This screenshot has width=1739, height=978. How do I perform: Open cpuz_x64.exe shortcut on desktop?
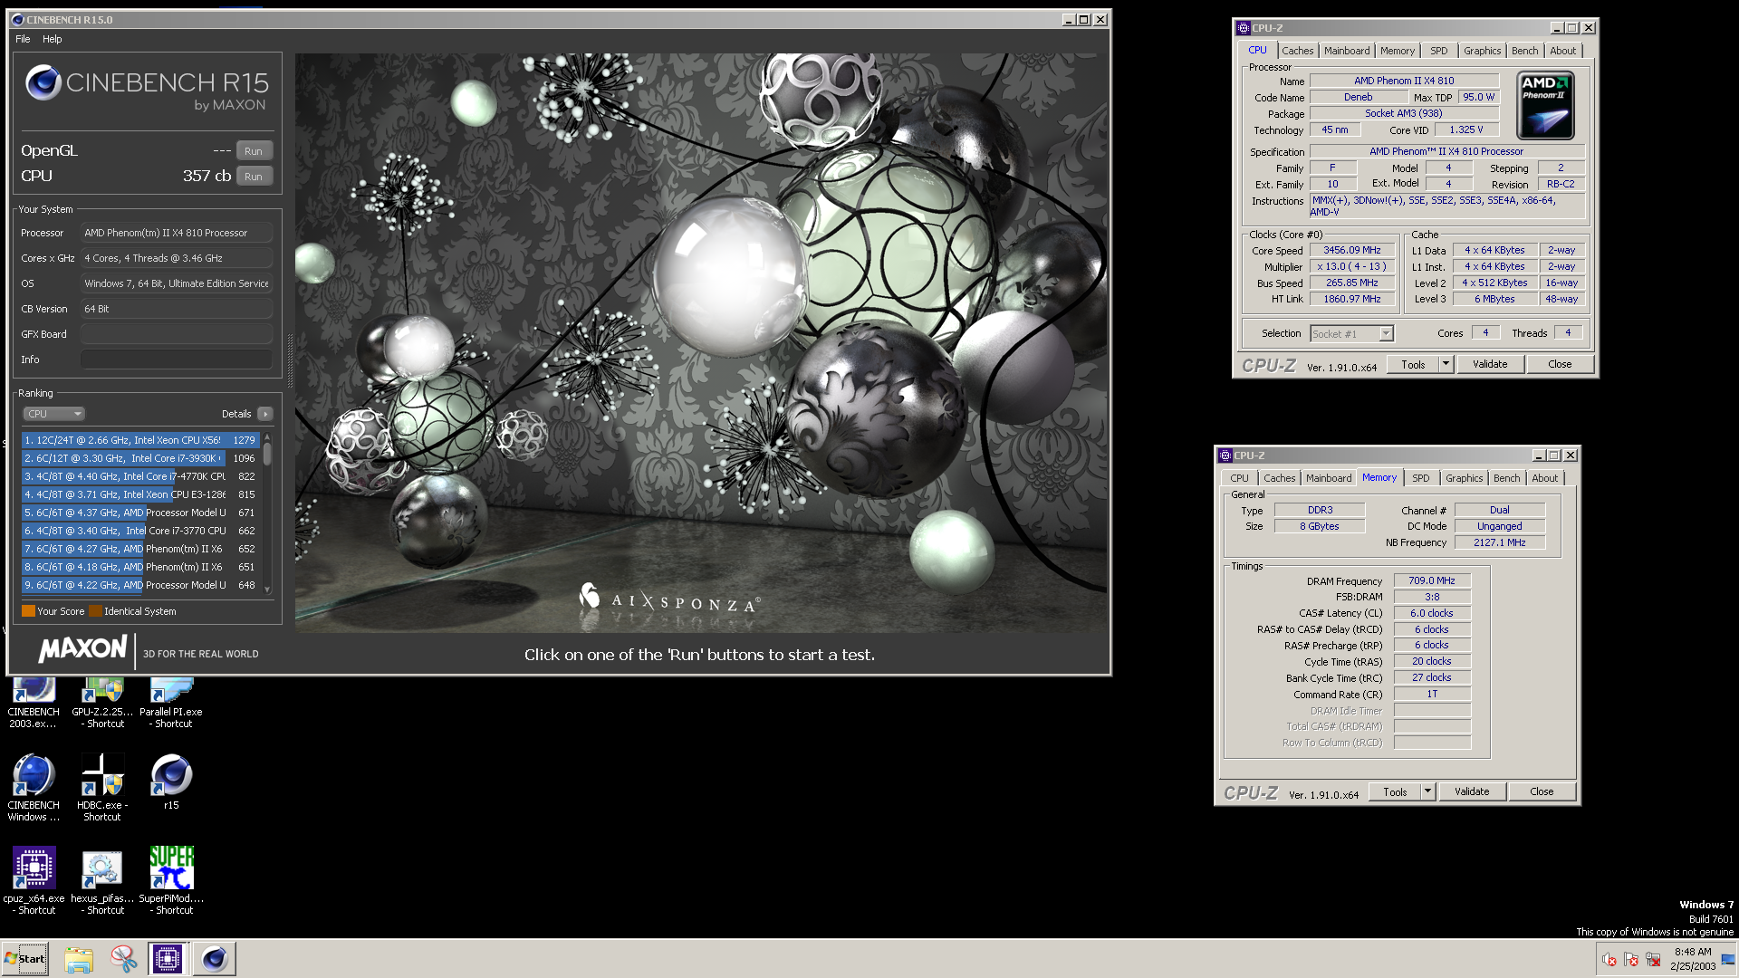tap(34, 881)
